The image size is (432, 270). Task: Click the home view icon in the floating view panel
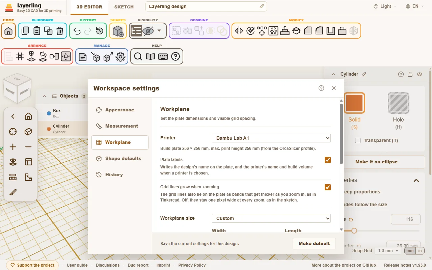[x=28, y=116]
